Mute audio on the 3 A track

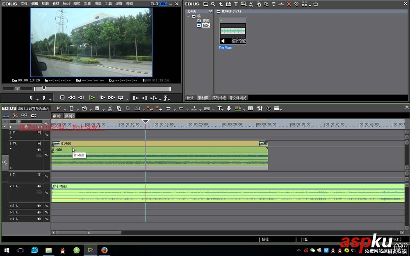(x=39, y=212)
